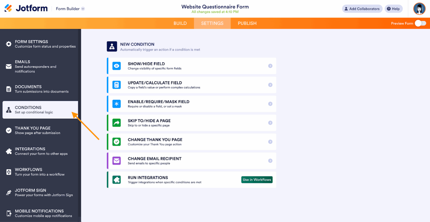430x222 pixels.
Task: Open the user profile avatar
Action: (419, 9)
